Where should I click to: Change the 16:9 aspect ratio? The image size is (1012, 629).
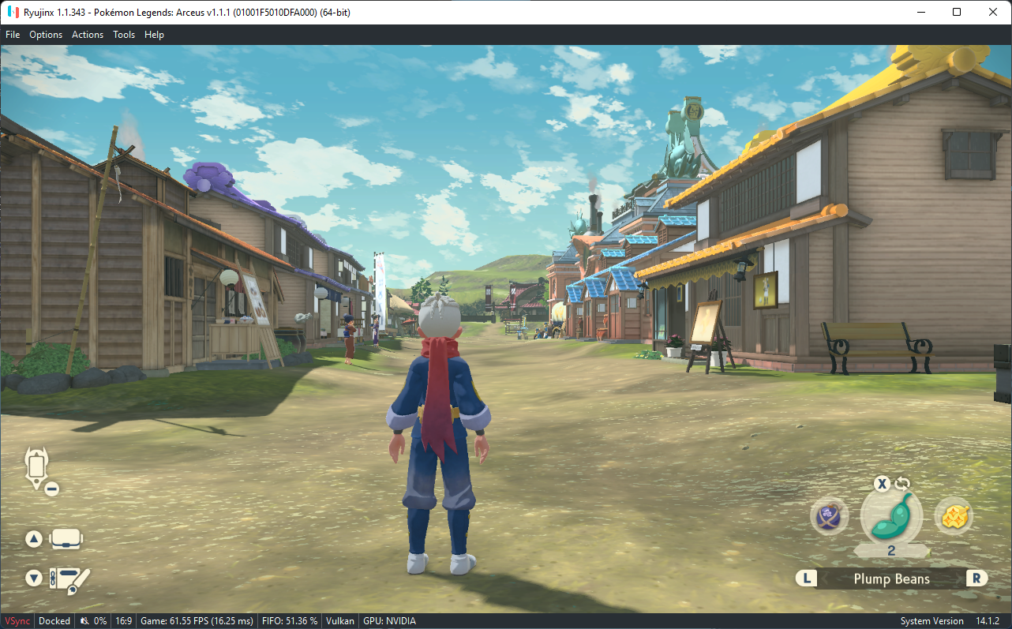pos(124,621)
